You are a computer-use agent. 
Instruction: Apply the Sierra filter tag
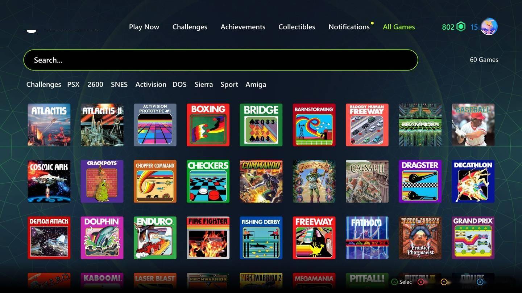204,84
